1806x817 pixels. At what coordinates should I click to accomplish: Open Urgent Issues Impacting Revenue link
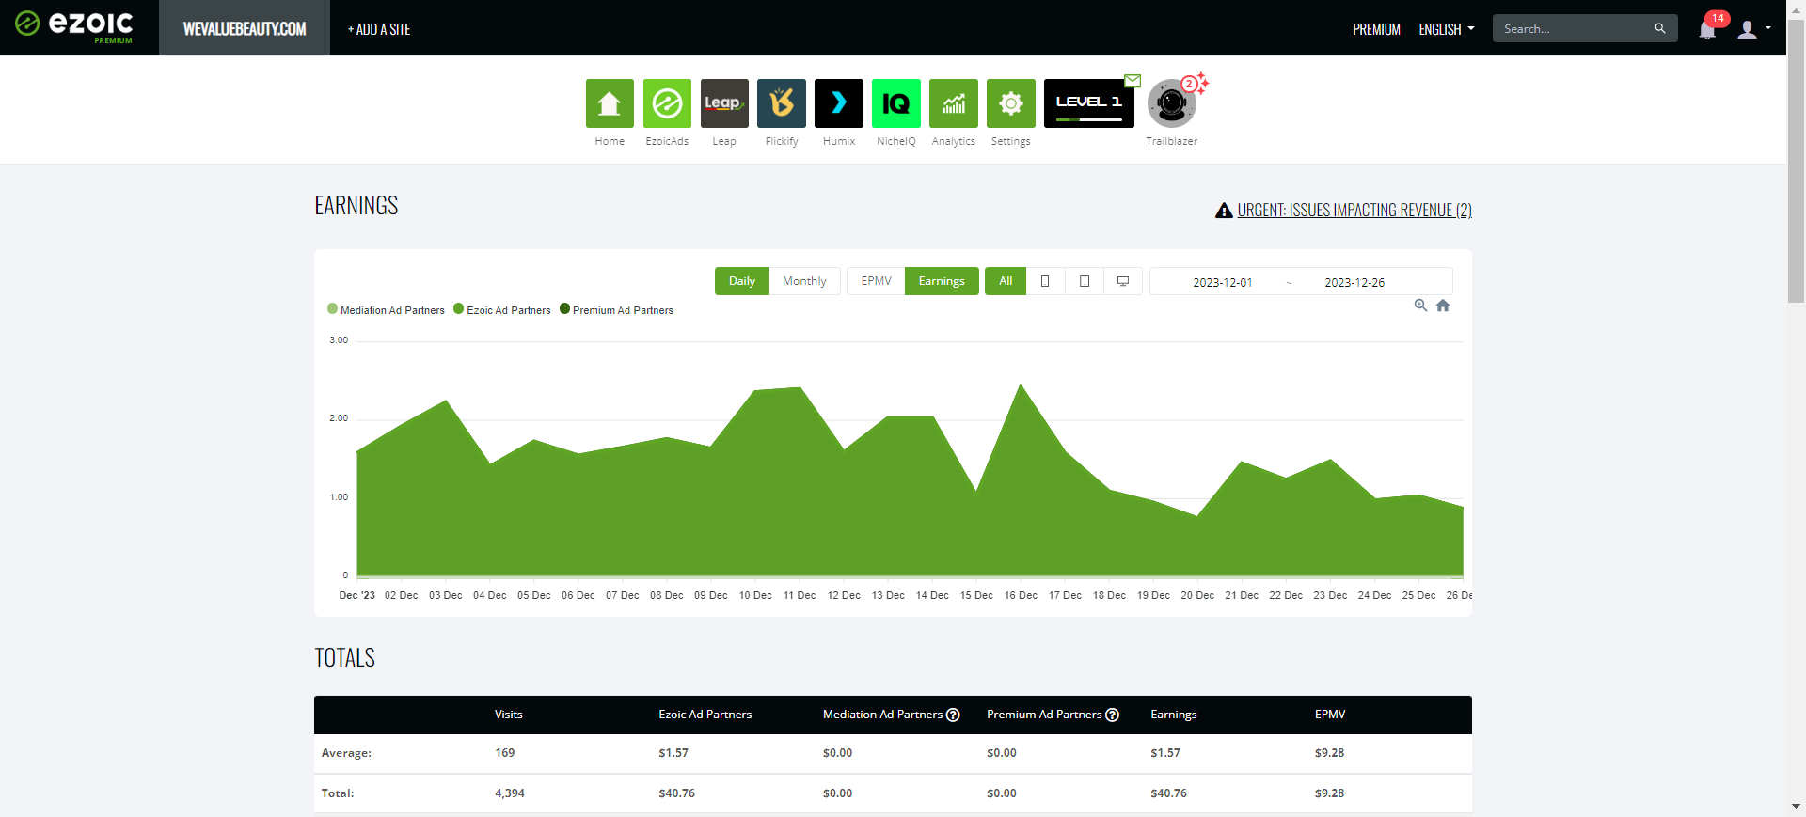tap(1354, 211)
